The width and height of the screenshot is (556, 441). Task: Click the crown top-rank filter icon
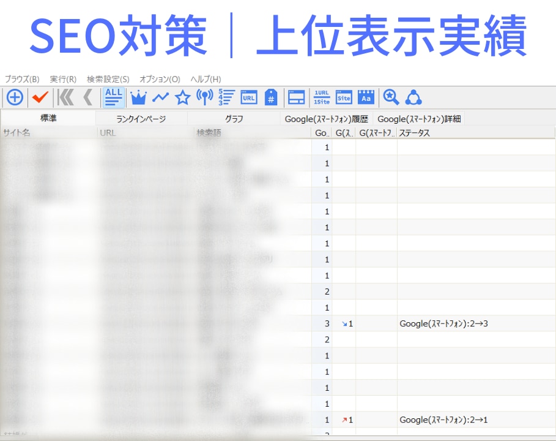(x=138, y=97)
